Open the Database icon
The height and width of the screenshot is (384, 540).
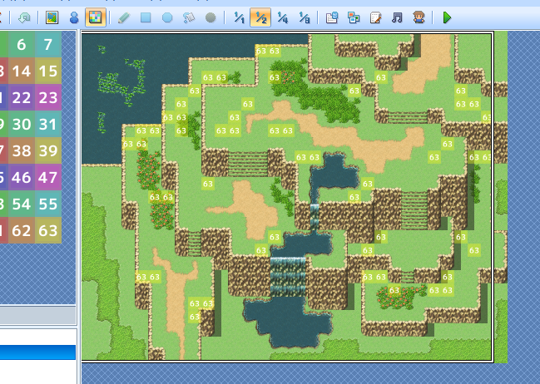pyautogui.click(x=332, y=17)
